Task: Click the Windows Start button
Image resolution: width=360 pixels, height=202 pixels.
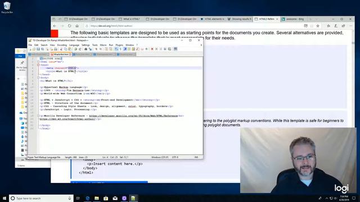Action: coord(4,198)
